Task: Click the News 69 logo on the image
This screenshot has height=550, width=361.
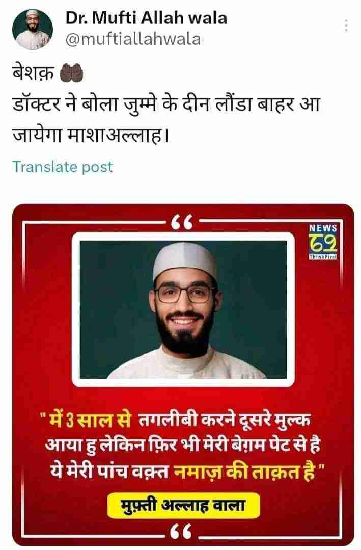Action: (x=323, y=242)
